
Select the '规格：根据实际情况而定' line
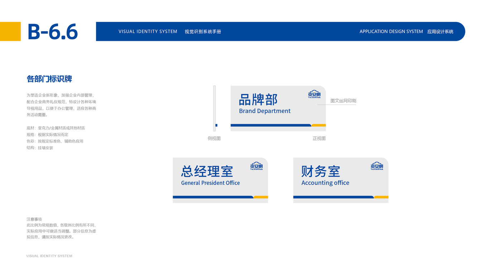coord(47,134)
